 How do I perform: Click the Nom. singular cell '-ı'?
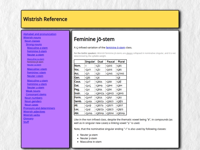[90, 66]
